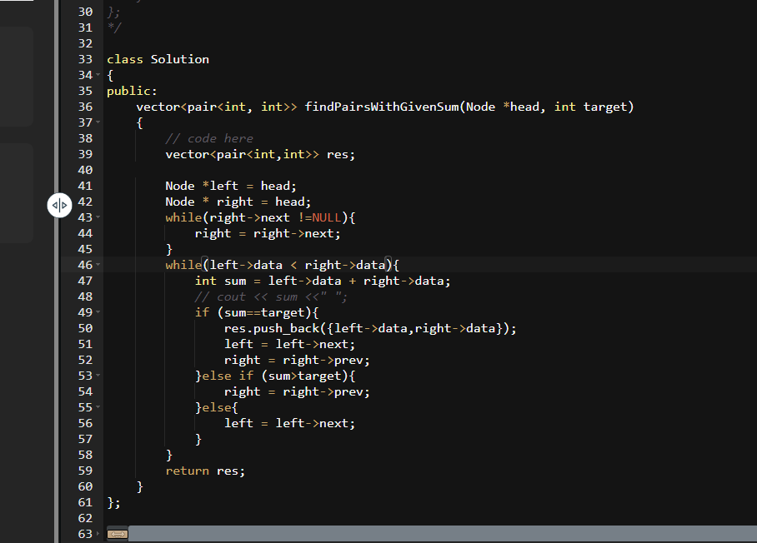Click 'findPairsWithGivenSum' function name
The image size is (757, 543).
[x=382, y=107]
